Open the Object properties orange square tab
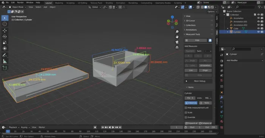This screenshot has height=138, width=265. (x=222, y=93)
